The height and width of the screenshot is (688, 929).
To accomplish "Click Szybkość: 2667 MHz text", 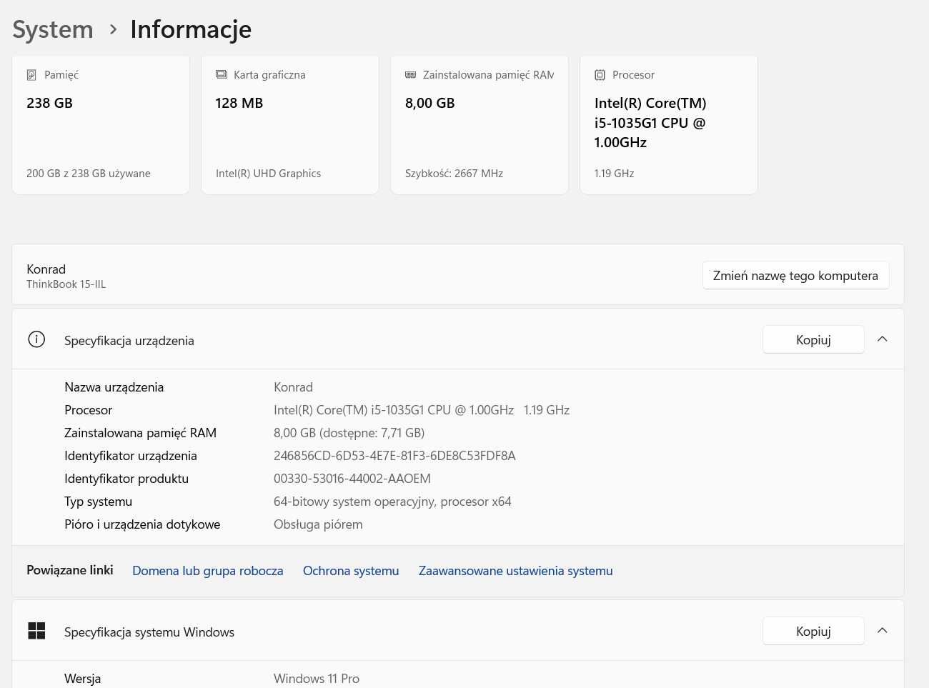I will tap(454, 174).
